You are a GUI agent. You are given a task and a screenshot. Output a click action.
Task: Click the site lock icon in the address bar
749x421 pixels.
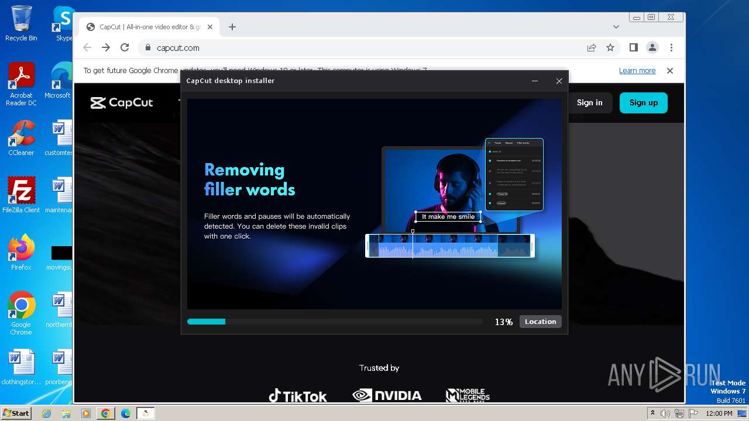point(147,48)
